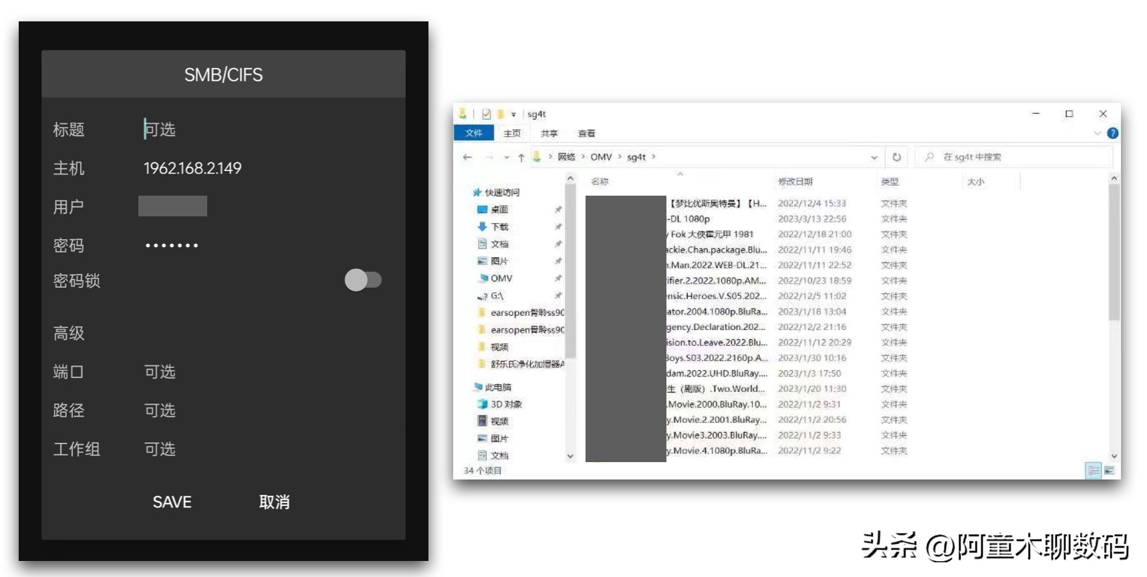Open the 查看 ribbon tab
This screenshot has width=1147, height=577.
[587, 133]
